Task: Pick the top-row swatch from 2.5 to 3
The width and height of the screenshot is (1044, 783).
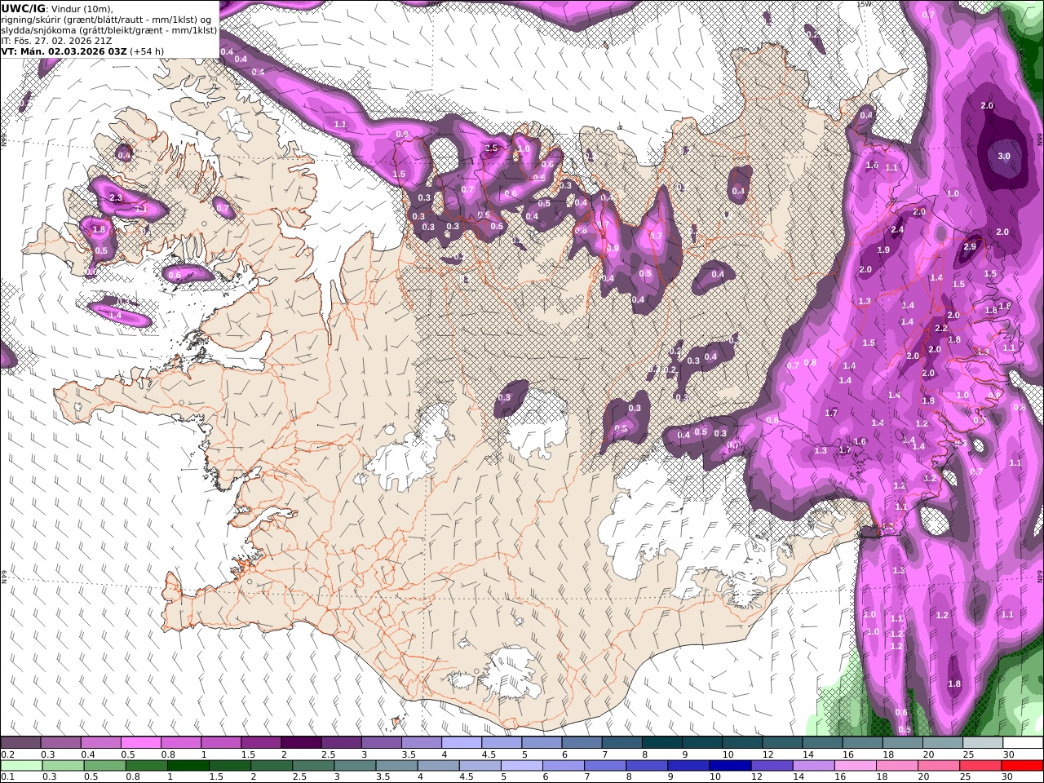Action: point(341,743)
